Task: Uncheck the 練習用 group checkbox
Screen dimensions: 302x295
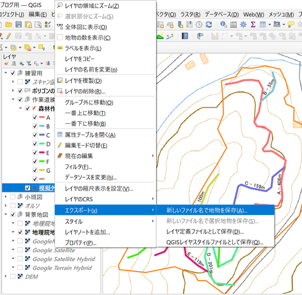Action: [x=13, y=73]
